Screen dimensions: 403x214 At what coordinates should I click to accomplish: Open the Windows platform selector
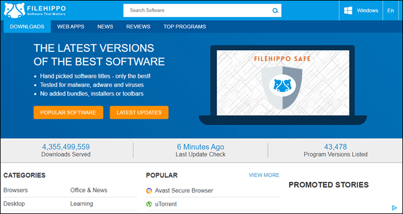[361, 11]
